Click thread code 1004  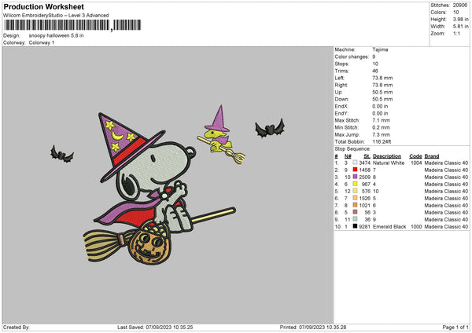(x=416, y=163)
